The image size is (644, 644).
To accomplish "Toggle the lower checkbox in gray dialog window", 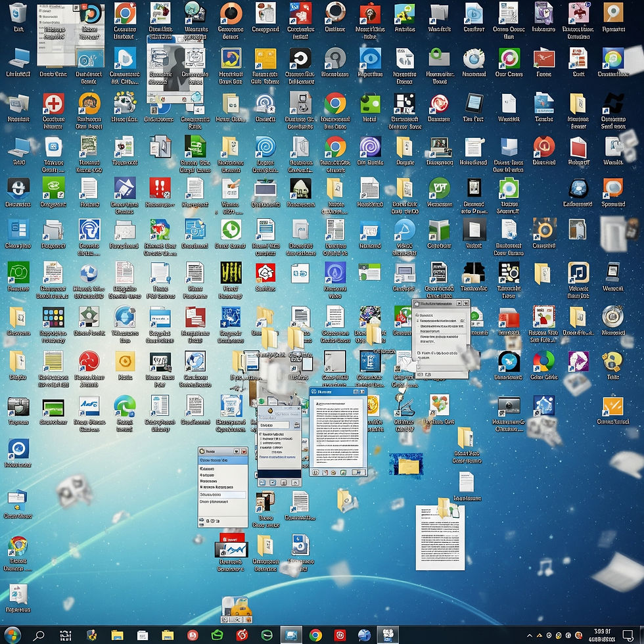I will (x=418, y=353).
